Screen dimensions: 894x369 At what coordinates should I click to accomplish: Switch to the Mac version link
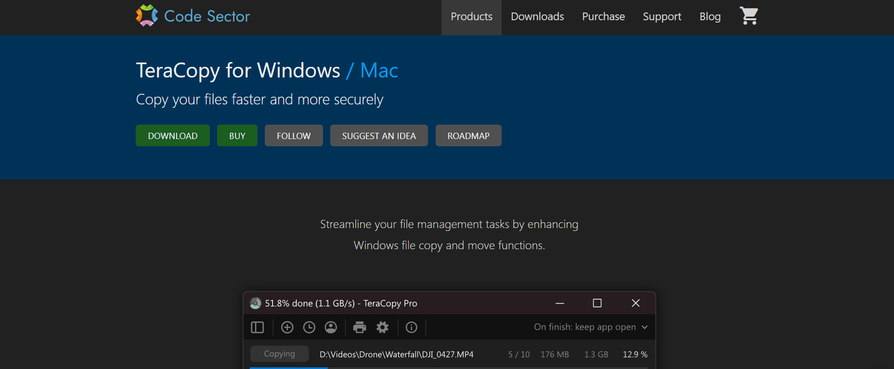tap(379, 71)
